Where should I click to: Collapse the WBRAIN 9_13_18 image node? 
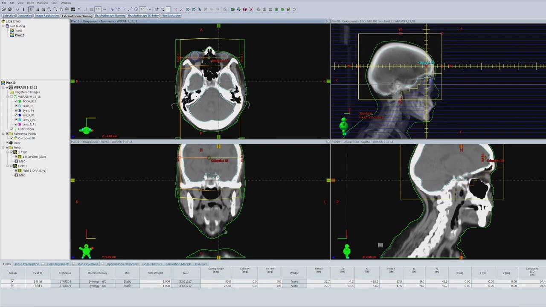click(3, 87)
